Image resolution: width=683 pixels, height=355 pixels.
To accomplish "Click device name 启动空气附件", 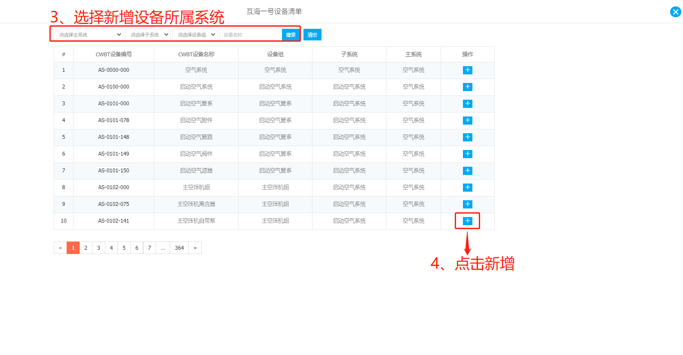I will tap(196, 120).
